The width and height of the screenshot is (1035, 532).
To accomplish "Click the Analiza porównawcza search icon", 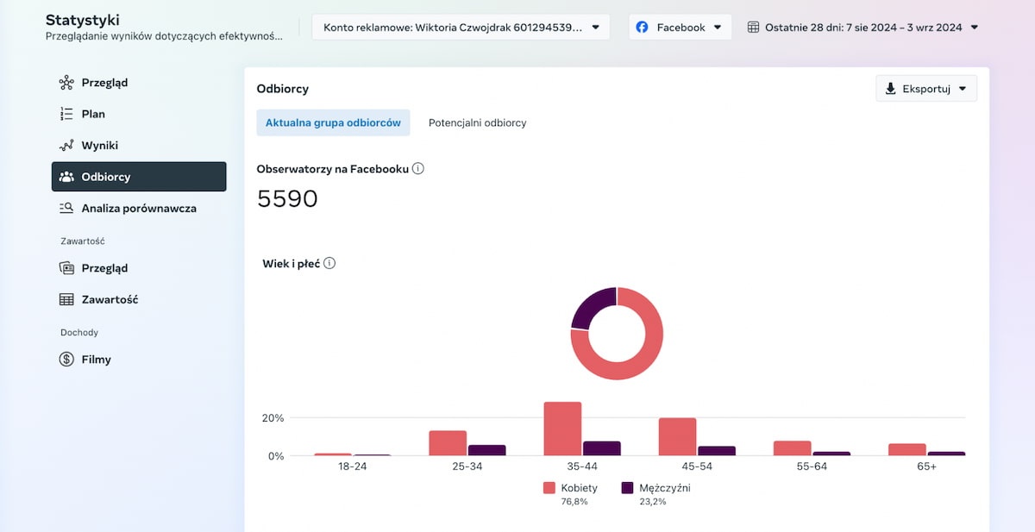I will 66,208.
